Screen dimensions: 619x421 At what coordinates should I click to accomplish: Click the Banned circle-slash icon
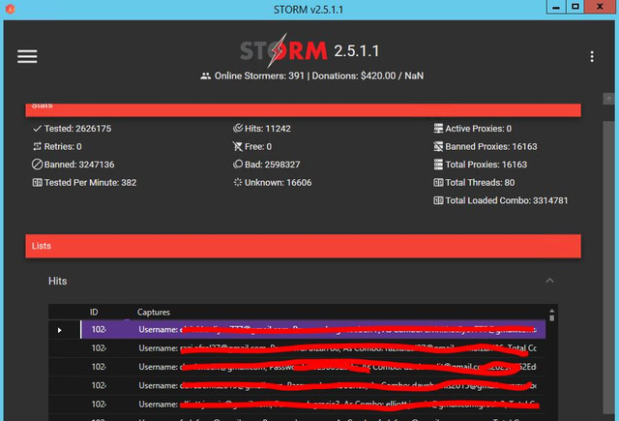pos(37,165)
